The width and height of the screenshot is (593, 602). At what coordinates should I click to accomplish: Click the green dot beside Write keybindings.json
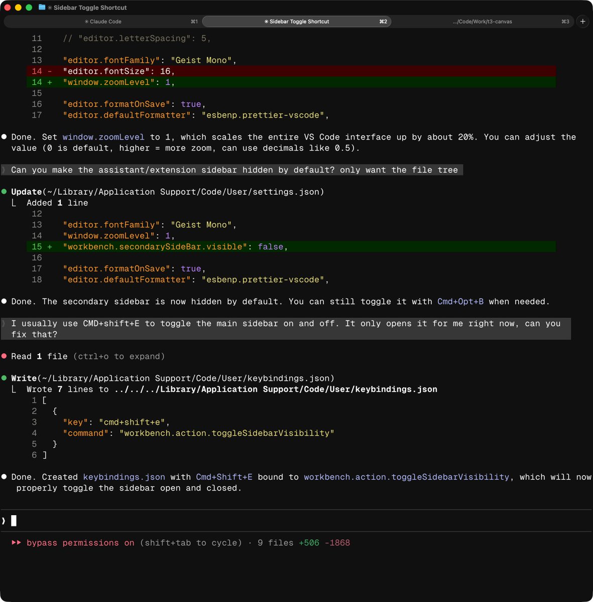(x=4, y=378)
